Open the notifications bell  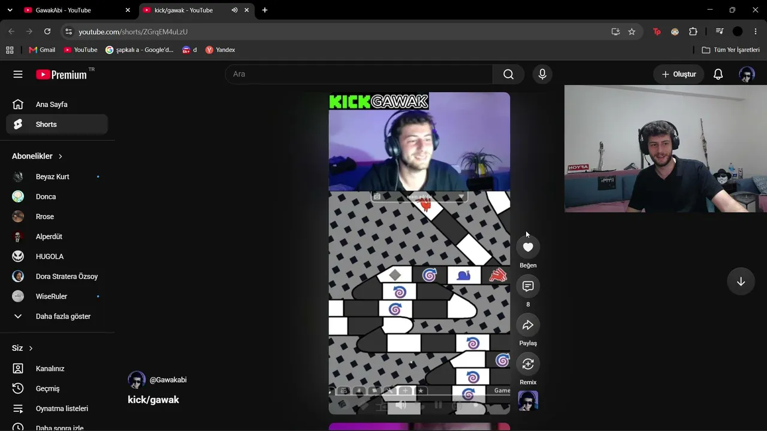[718, 74]
